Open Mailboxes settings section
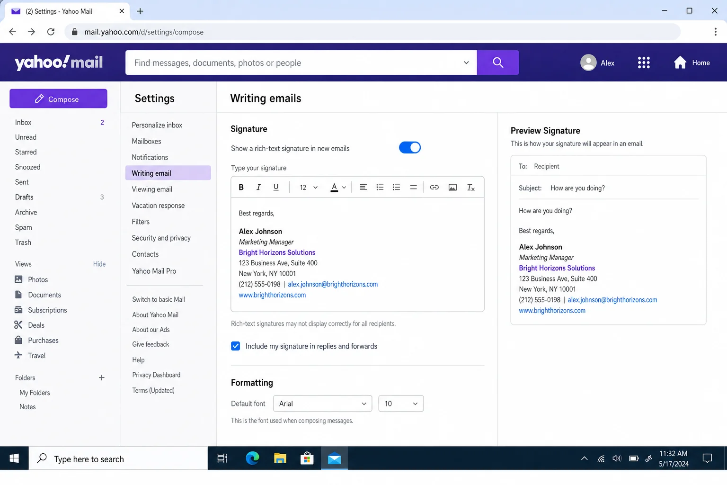This screenshot has width=727, height=485. (x=146, y=141)
